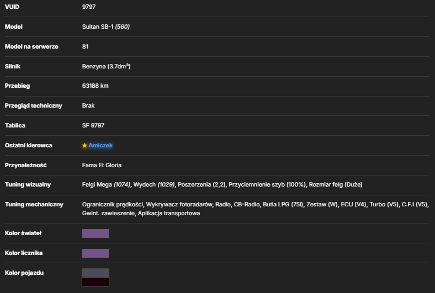Click Rozmiar felg (Duże) entry

(336, 185)
